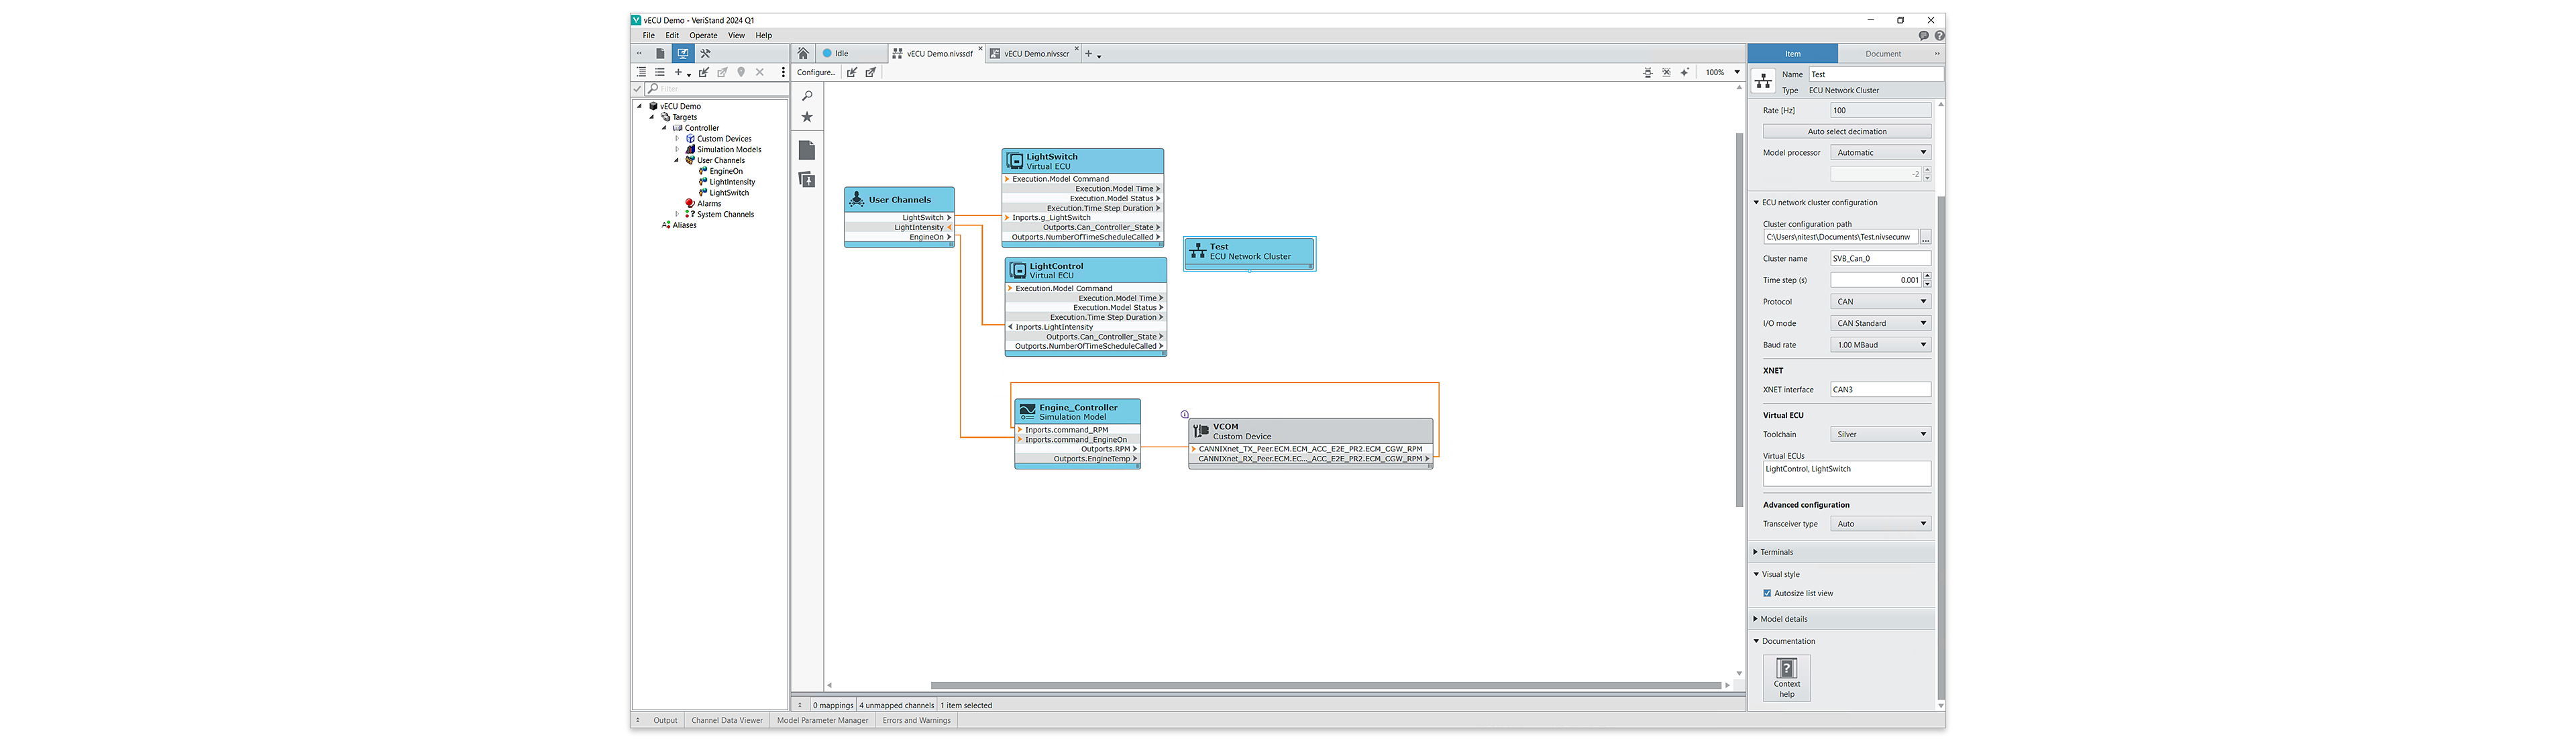Open the search magnifier in the diagram palette

(807, 96)
